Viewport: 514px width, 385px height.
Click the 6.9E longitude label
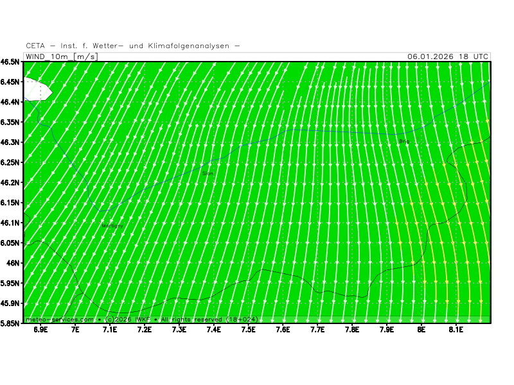click(x=40, y=330)
